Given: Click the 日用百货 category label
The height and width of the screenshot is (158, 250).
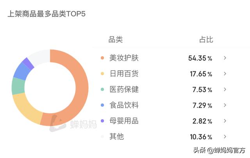Looking at the screenshot, I should coord(124,74).
